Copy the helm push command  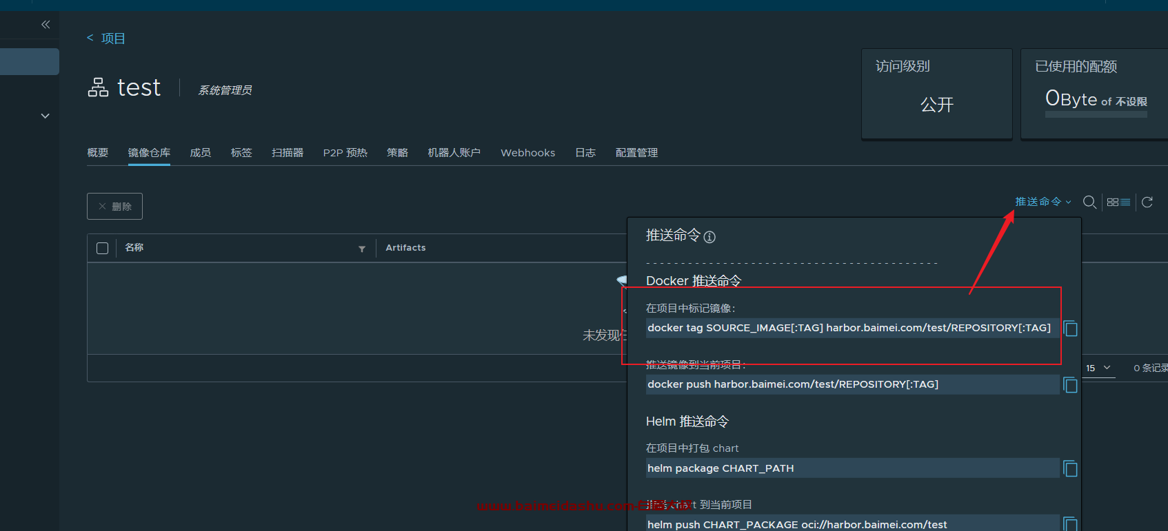(x=1071, y=523)
